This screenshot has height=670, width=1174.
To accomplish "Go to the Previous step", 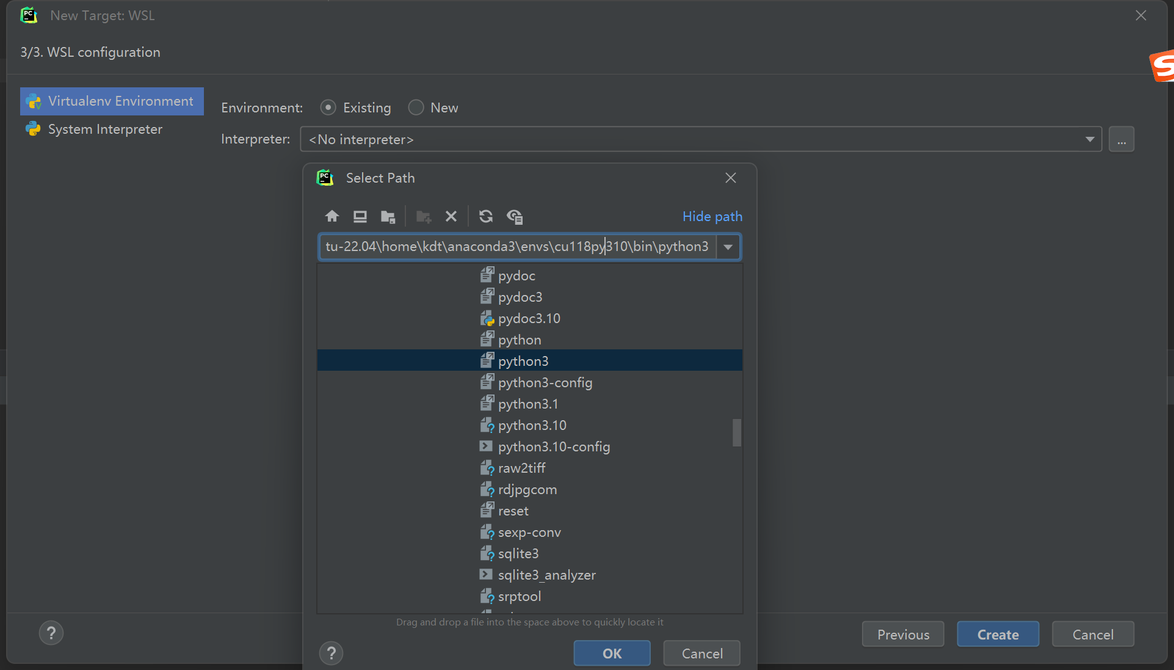I will point(903,635).
